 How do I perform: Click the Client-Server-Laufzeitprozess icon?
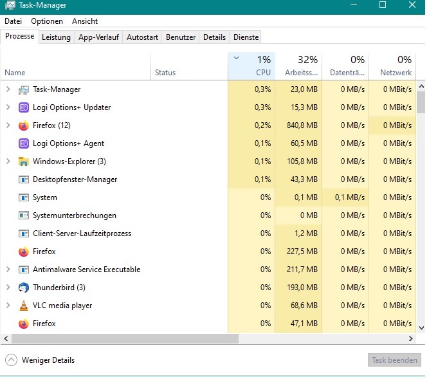tap(24, 233)
